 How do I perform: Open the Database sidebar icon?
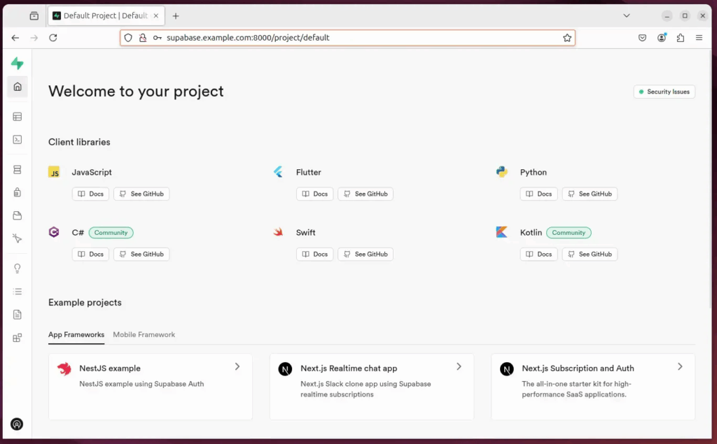18,170
